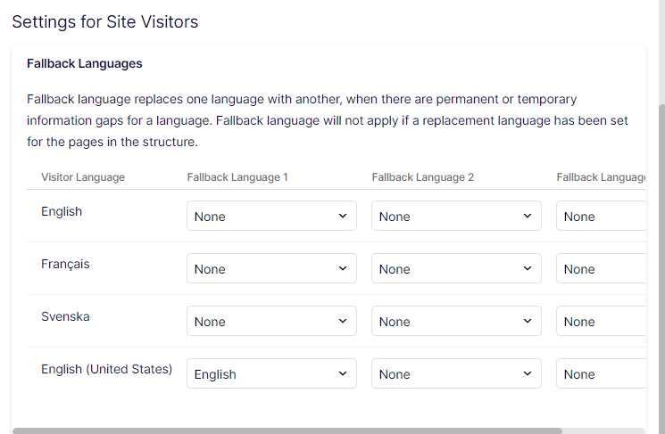Open Fallback Language 2 dropdown for English
The image size is (665, 434).
click(x=456, y=217)
